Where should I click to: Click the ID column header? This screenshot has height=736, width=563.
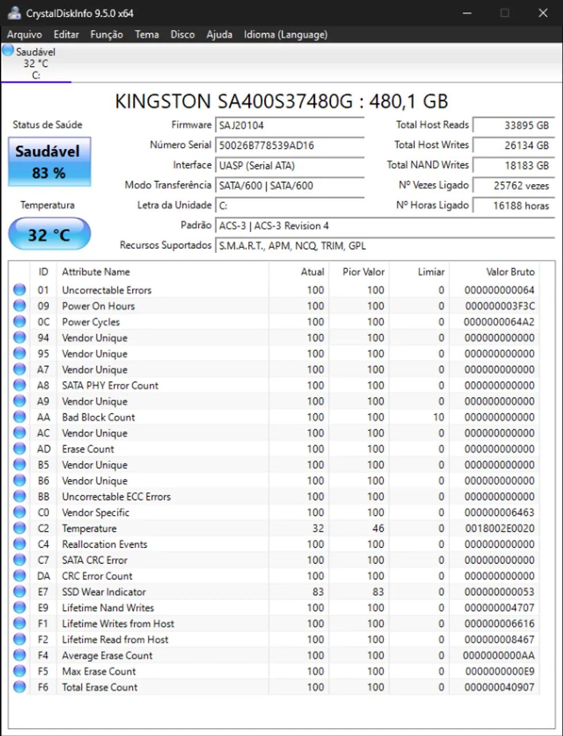click(43, 272)
